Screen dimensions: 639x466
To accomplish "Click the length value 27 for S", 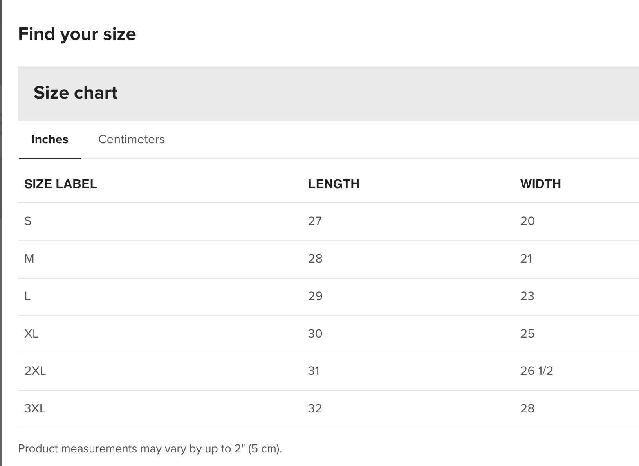I will (315, 221).
